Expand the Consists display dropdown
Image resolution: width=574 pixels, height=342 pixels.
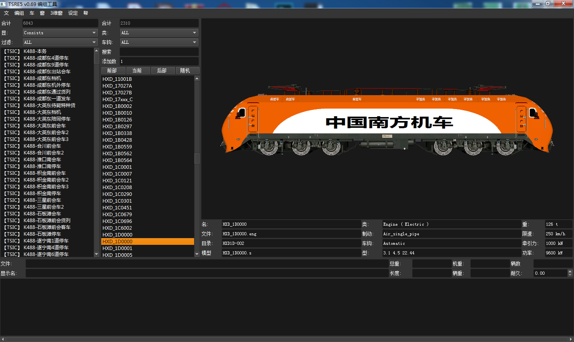60,33
